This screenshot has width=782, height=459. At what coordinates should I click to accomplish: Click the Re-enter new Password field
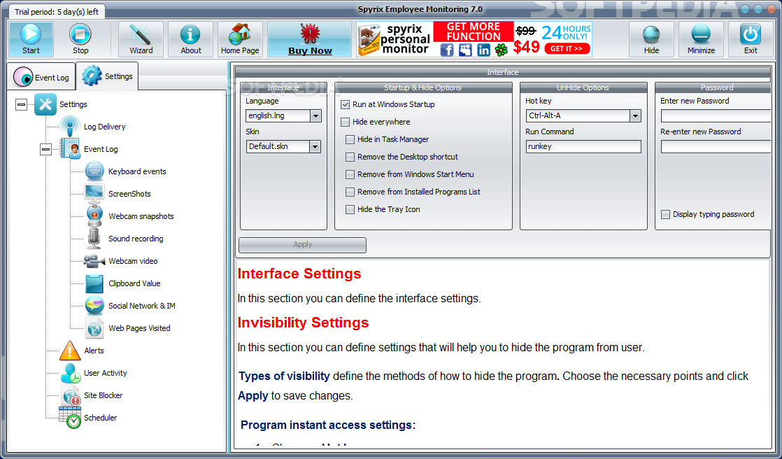716,147
